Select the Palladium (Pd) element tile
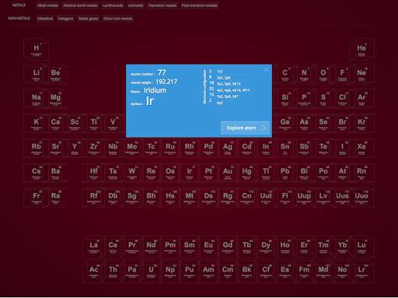The height and width of the screenshot is (298, 398). (x=208, y=148)
